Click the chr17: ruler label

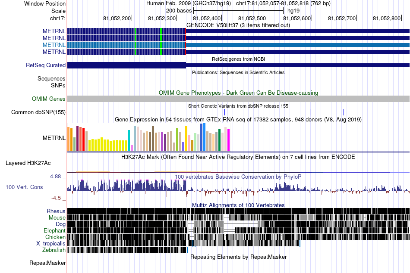tap(58, 18)
